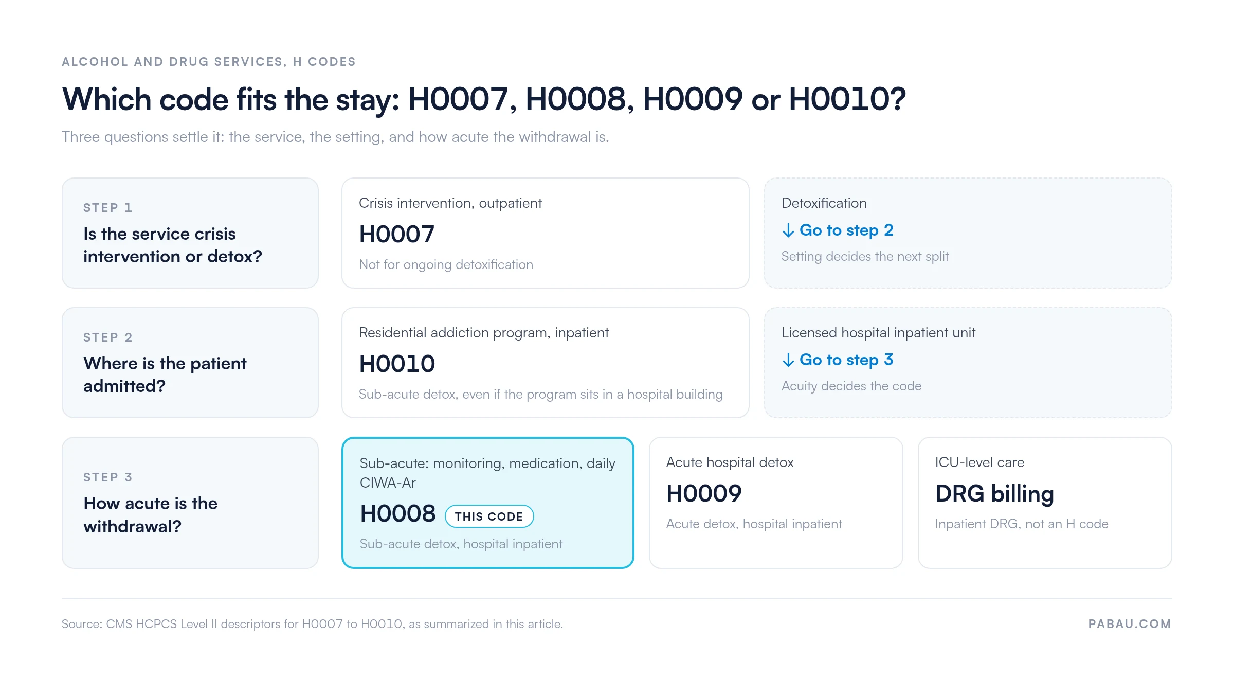
Task: Click the down arrow beside Go to step 3
Action: (x=788, y=360)
